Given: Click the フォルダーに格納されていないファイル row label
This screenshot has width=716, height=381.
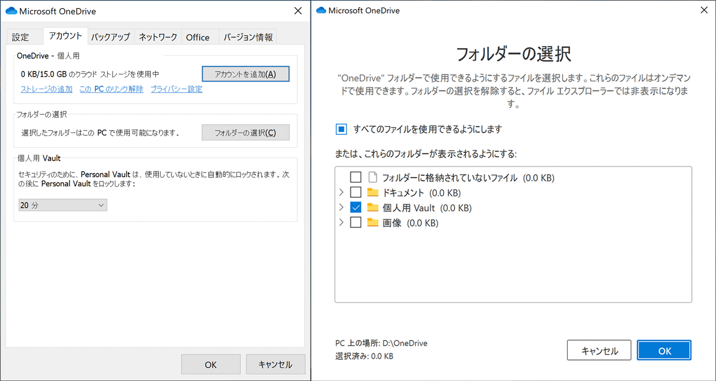Looking at the screenshot, I should 468,178.
